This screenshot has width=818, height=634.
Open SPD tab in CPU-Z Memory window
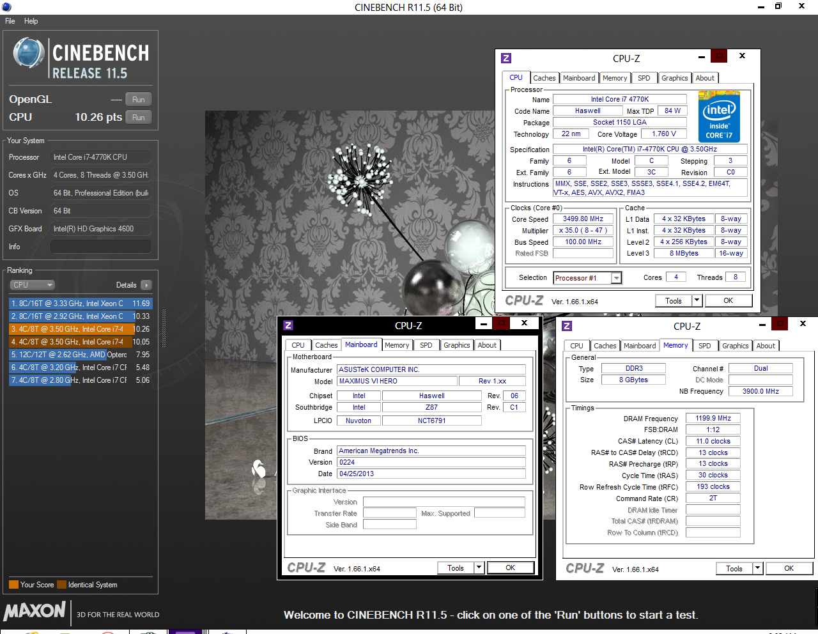coord(705,346)
